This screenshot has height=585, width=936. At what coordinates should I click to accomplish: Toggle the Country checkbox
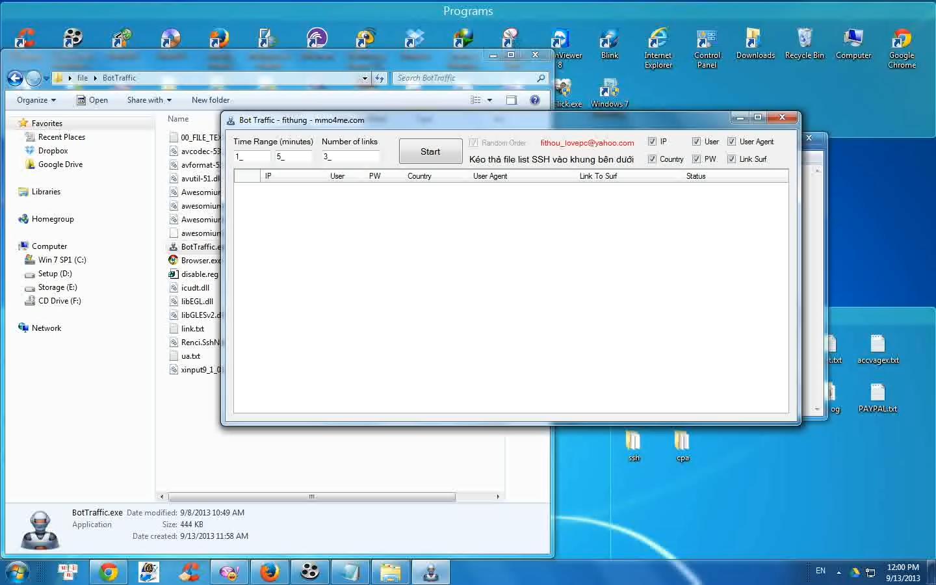pos(653,159)
